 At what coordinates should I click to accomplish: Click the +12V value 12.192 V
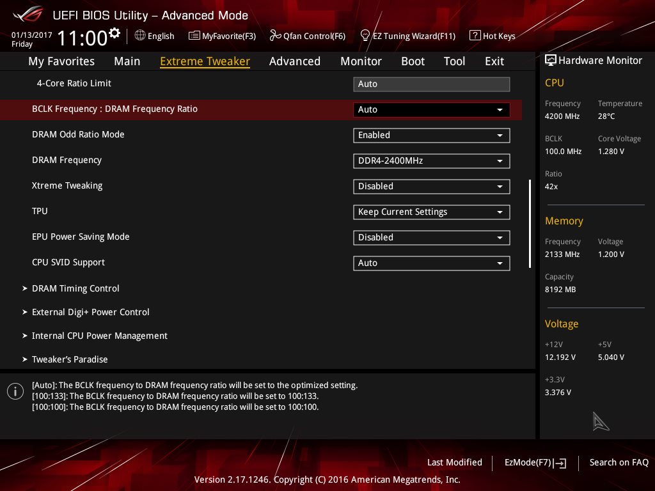click(560, 357)
